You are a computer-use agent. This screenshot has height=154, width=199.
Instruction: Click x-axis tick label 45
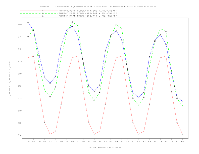111,141
